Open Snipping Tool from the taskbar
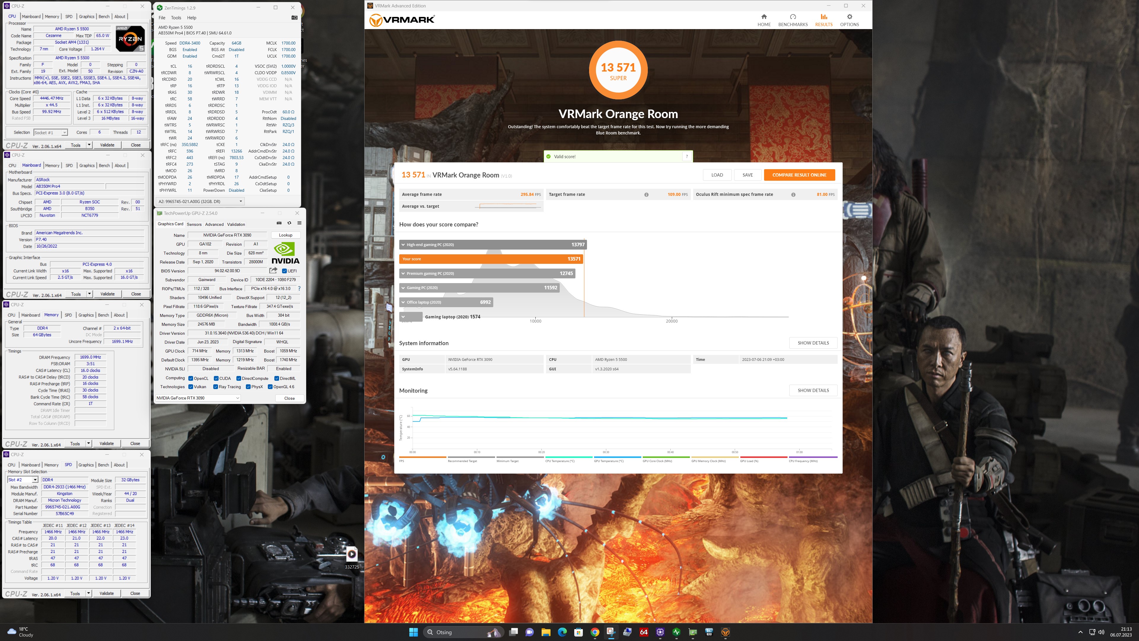Image resolution: width=1139 pixels, height=641 pixels. click(611, 632)
